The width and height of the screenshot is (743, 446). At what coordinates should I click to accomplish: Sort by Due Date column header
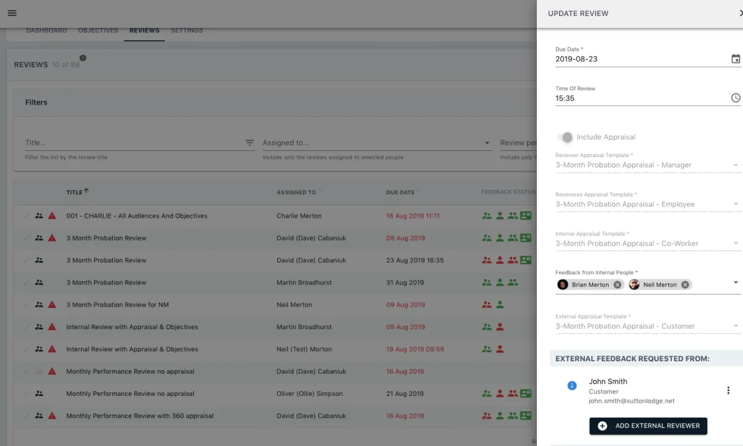coord(401,192)
